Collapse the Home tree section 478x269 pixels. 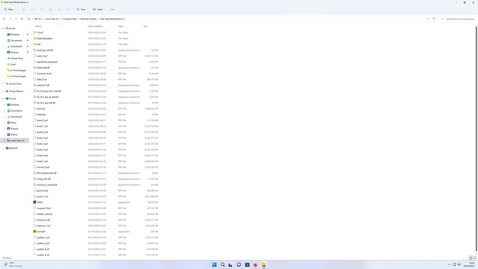[x=3, y=28]
